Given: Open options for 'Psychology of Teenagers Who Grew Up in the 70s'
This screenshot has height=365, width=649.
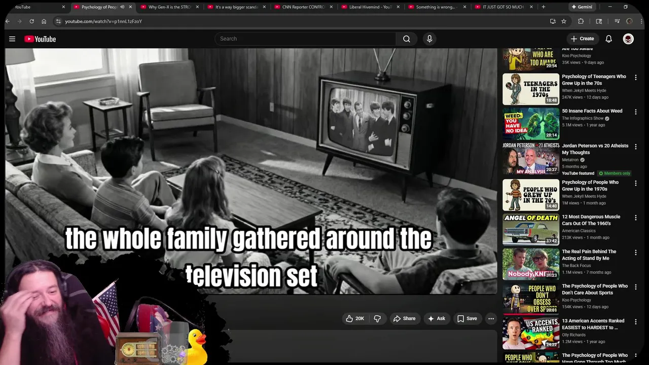Looking at the screenshot, I should [636, 78].
